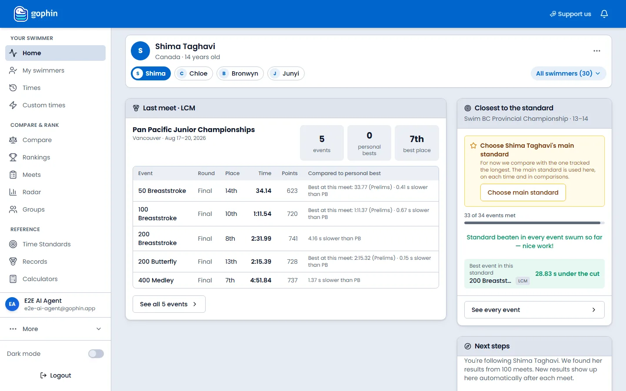Toggle Dark mode switch
The height and width of the screenshot is (391, 626).
(x=96, y=354)
